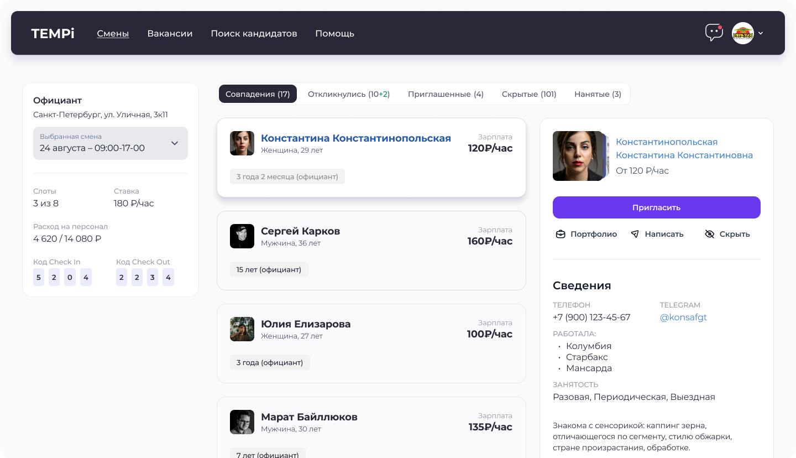Click slots value 3 из 8
Image resolution: width=796 pixels, height=458 pixels.
[46, 204]
